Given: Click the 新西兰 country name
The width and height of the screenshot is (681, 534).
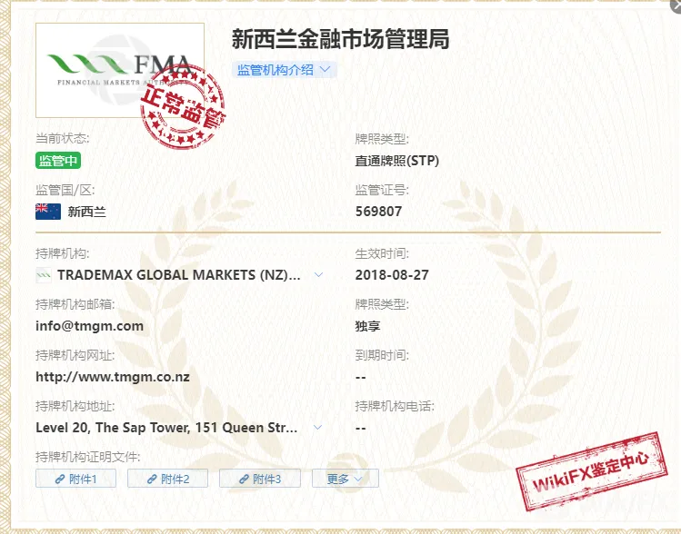Looking at the screenshot, I should [x=87, y=212].
